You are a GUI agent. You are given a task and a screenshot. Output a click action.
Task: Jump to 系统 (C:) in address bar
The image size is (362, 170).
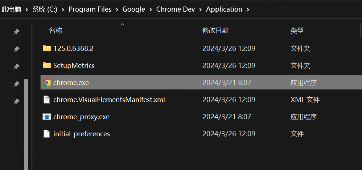point(45,9)
